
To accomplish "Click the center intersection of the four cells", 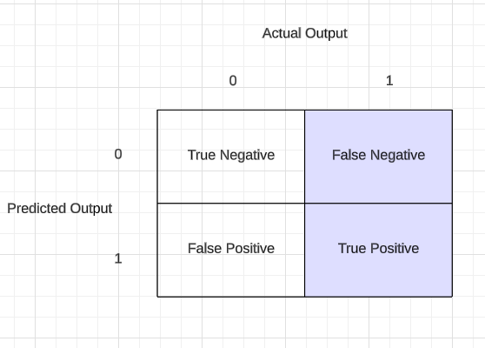I will coord(305,204).
